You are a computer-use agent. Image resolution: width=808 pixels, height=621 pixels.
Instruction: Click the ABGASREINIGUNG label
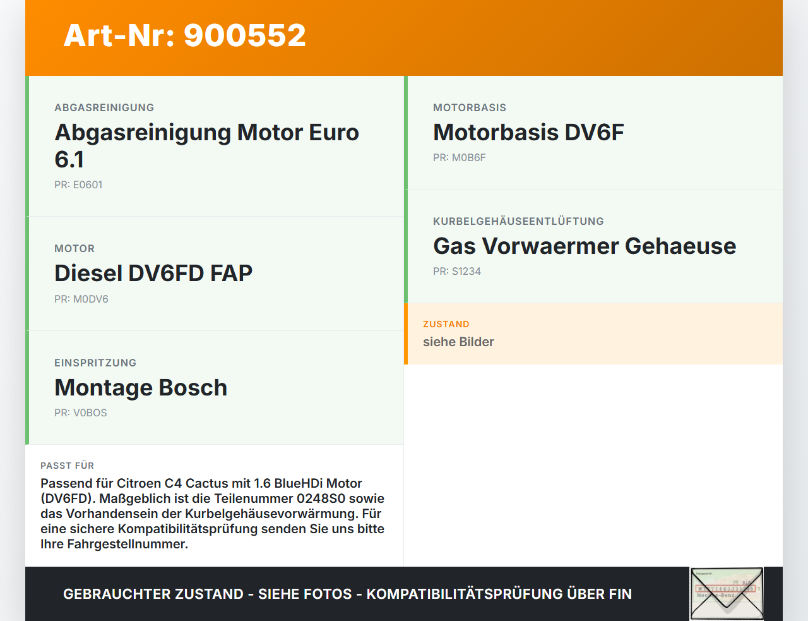104,107
